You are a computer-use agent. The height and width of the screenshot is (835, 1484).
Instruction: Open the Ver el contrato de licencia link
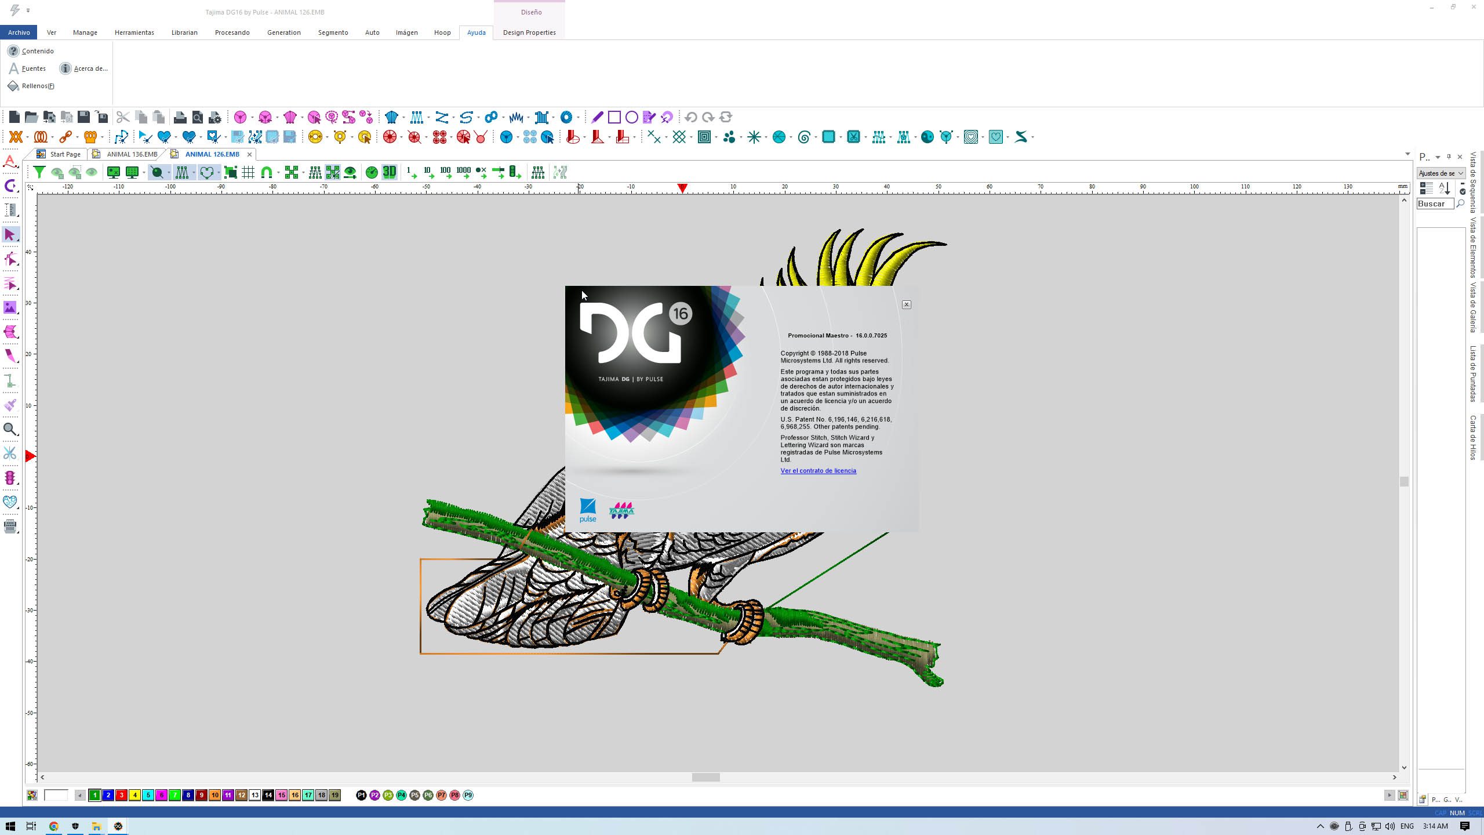[x=818, y=471]
